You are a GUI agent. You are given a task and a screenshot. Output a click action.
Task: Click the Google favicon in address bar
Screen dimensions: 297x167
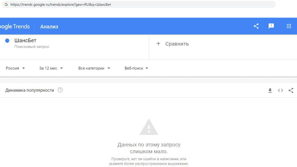point(6,4)
